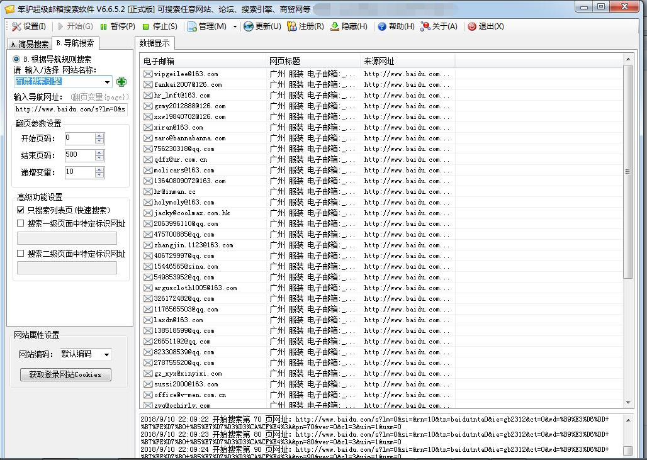Select row fankai2007@126.com

[381, 84]
